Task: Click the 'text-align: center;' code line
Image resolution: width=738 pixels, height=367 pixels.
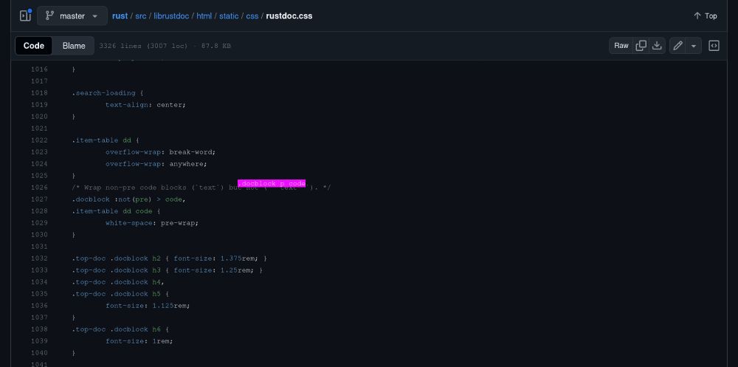Action: point(145,105)
